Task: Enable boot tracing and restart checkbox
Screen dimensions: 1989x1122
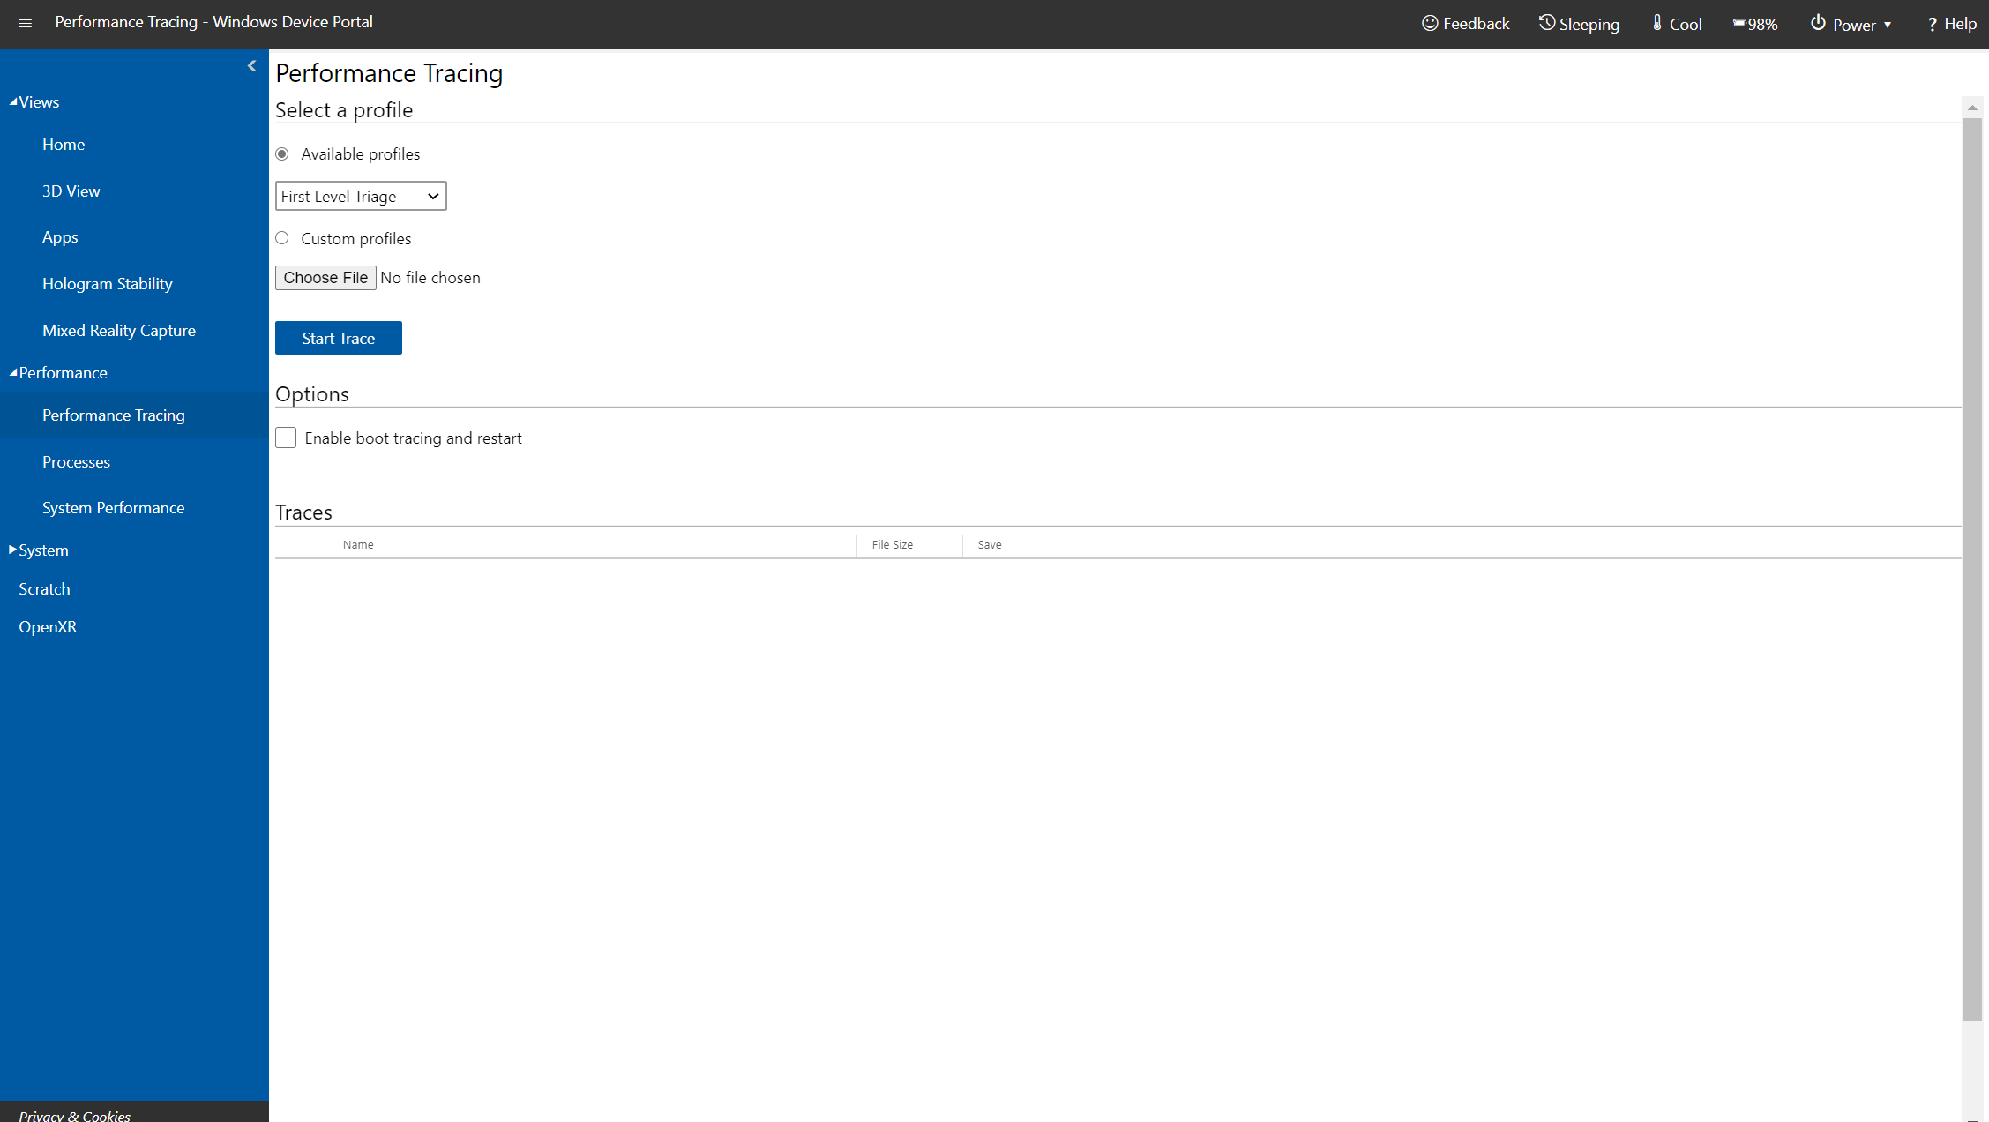Action: click(x=286, y=438)
